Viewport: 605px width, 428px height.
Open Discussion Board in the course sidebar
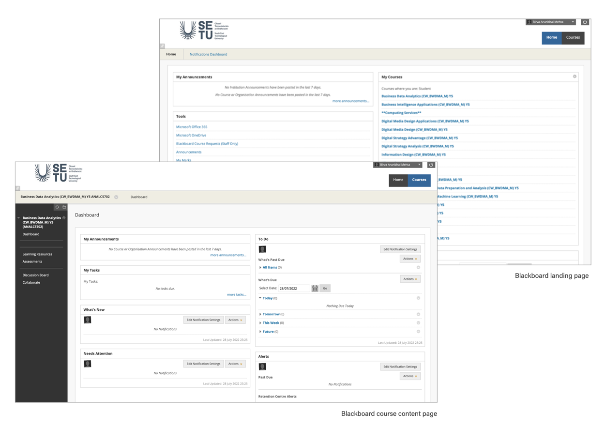click(x=35, y=275)
